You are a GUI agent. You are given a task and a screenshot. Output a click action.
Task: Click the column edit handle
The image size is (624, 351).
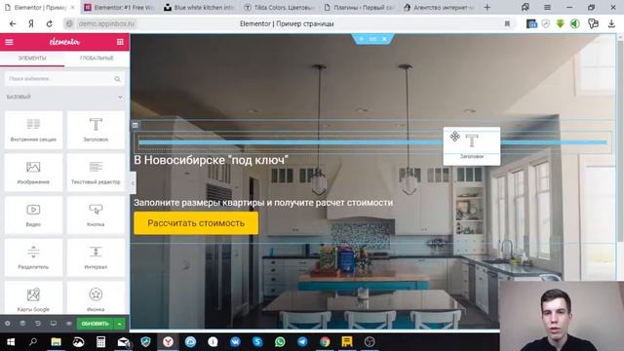(136, 126)
